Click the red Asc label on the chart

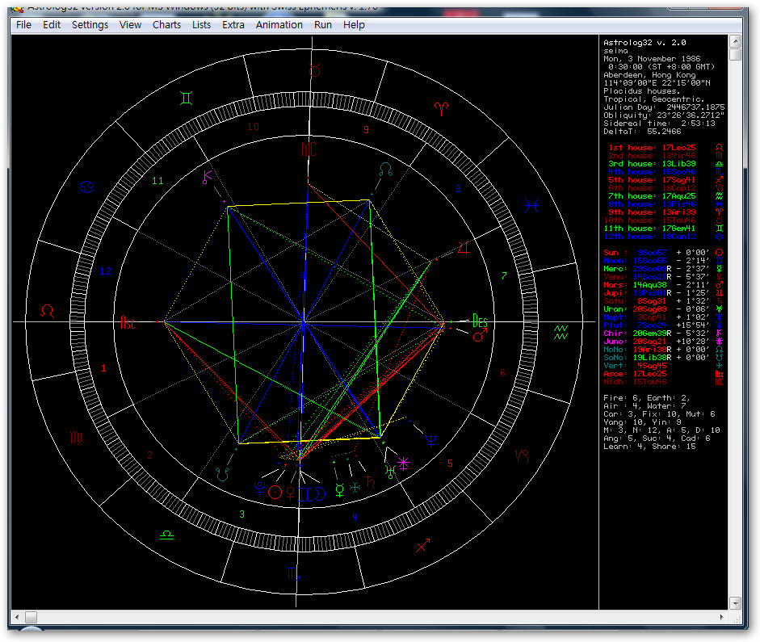coord(128,323)
